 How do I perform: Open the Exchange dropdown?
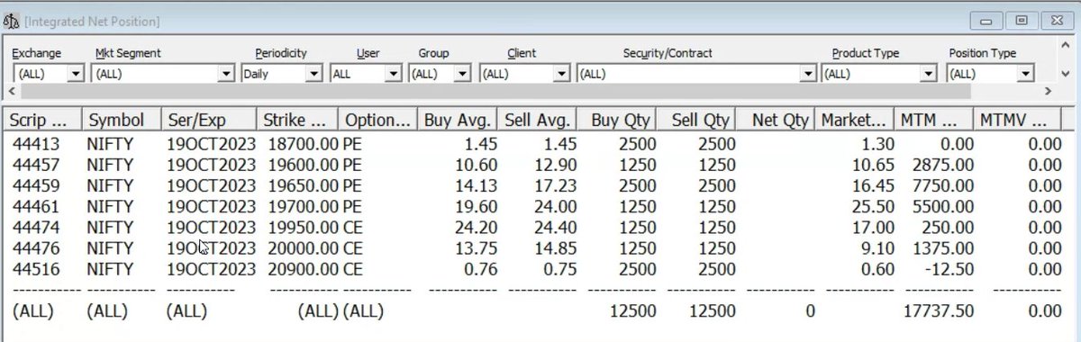point(76,74)
